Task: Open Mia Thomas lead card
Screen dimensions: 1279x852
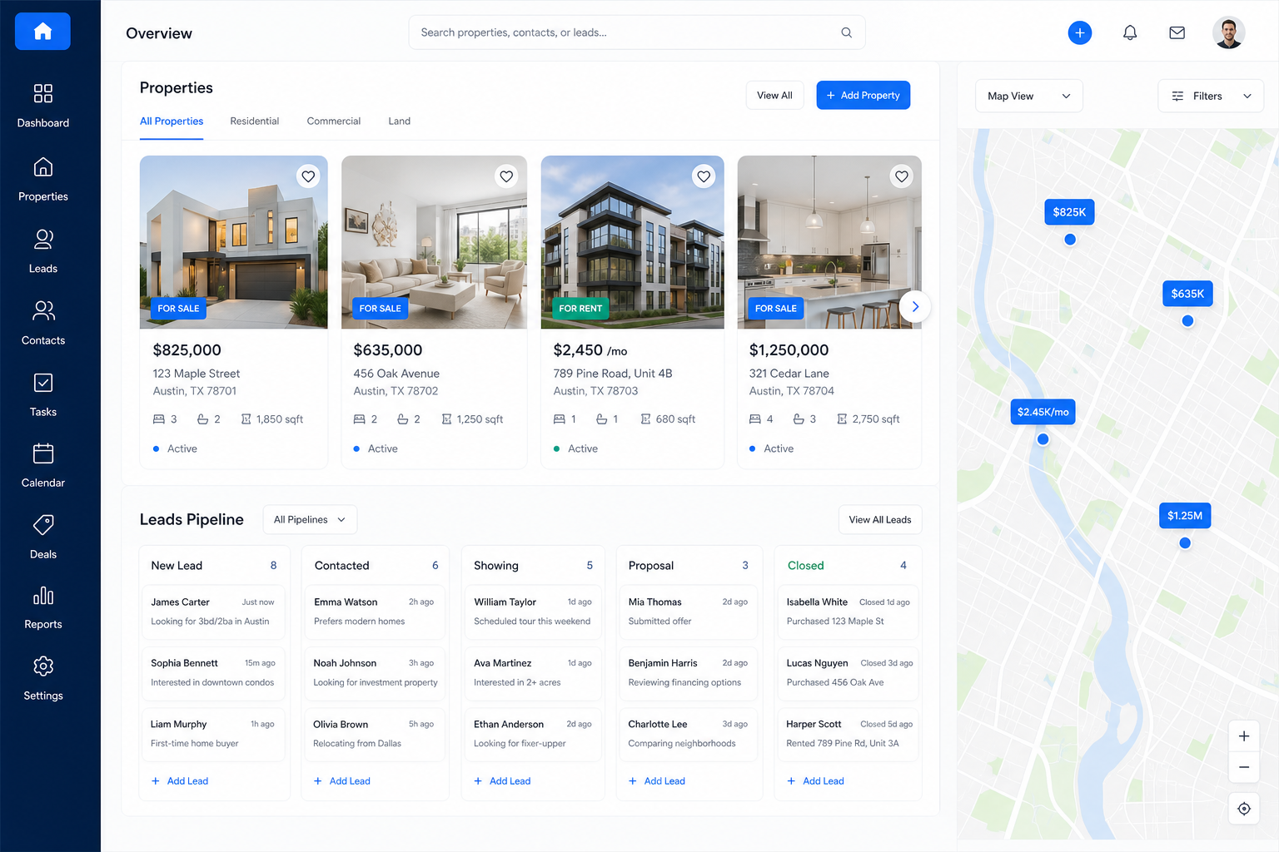Action: click(688, 612)
